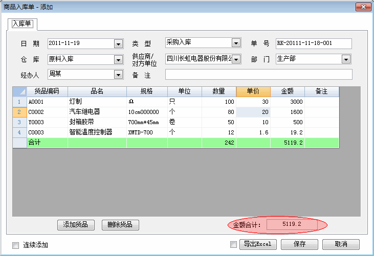This screenshot has width=374, height=256.
Task: Click the 添加货品 button
Action: tap(75, 224)
